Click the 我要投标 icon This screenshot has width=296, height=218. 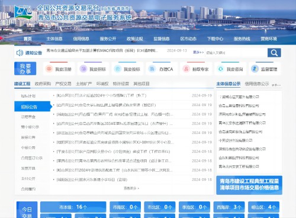tap(117, 69)
